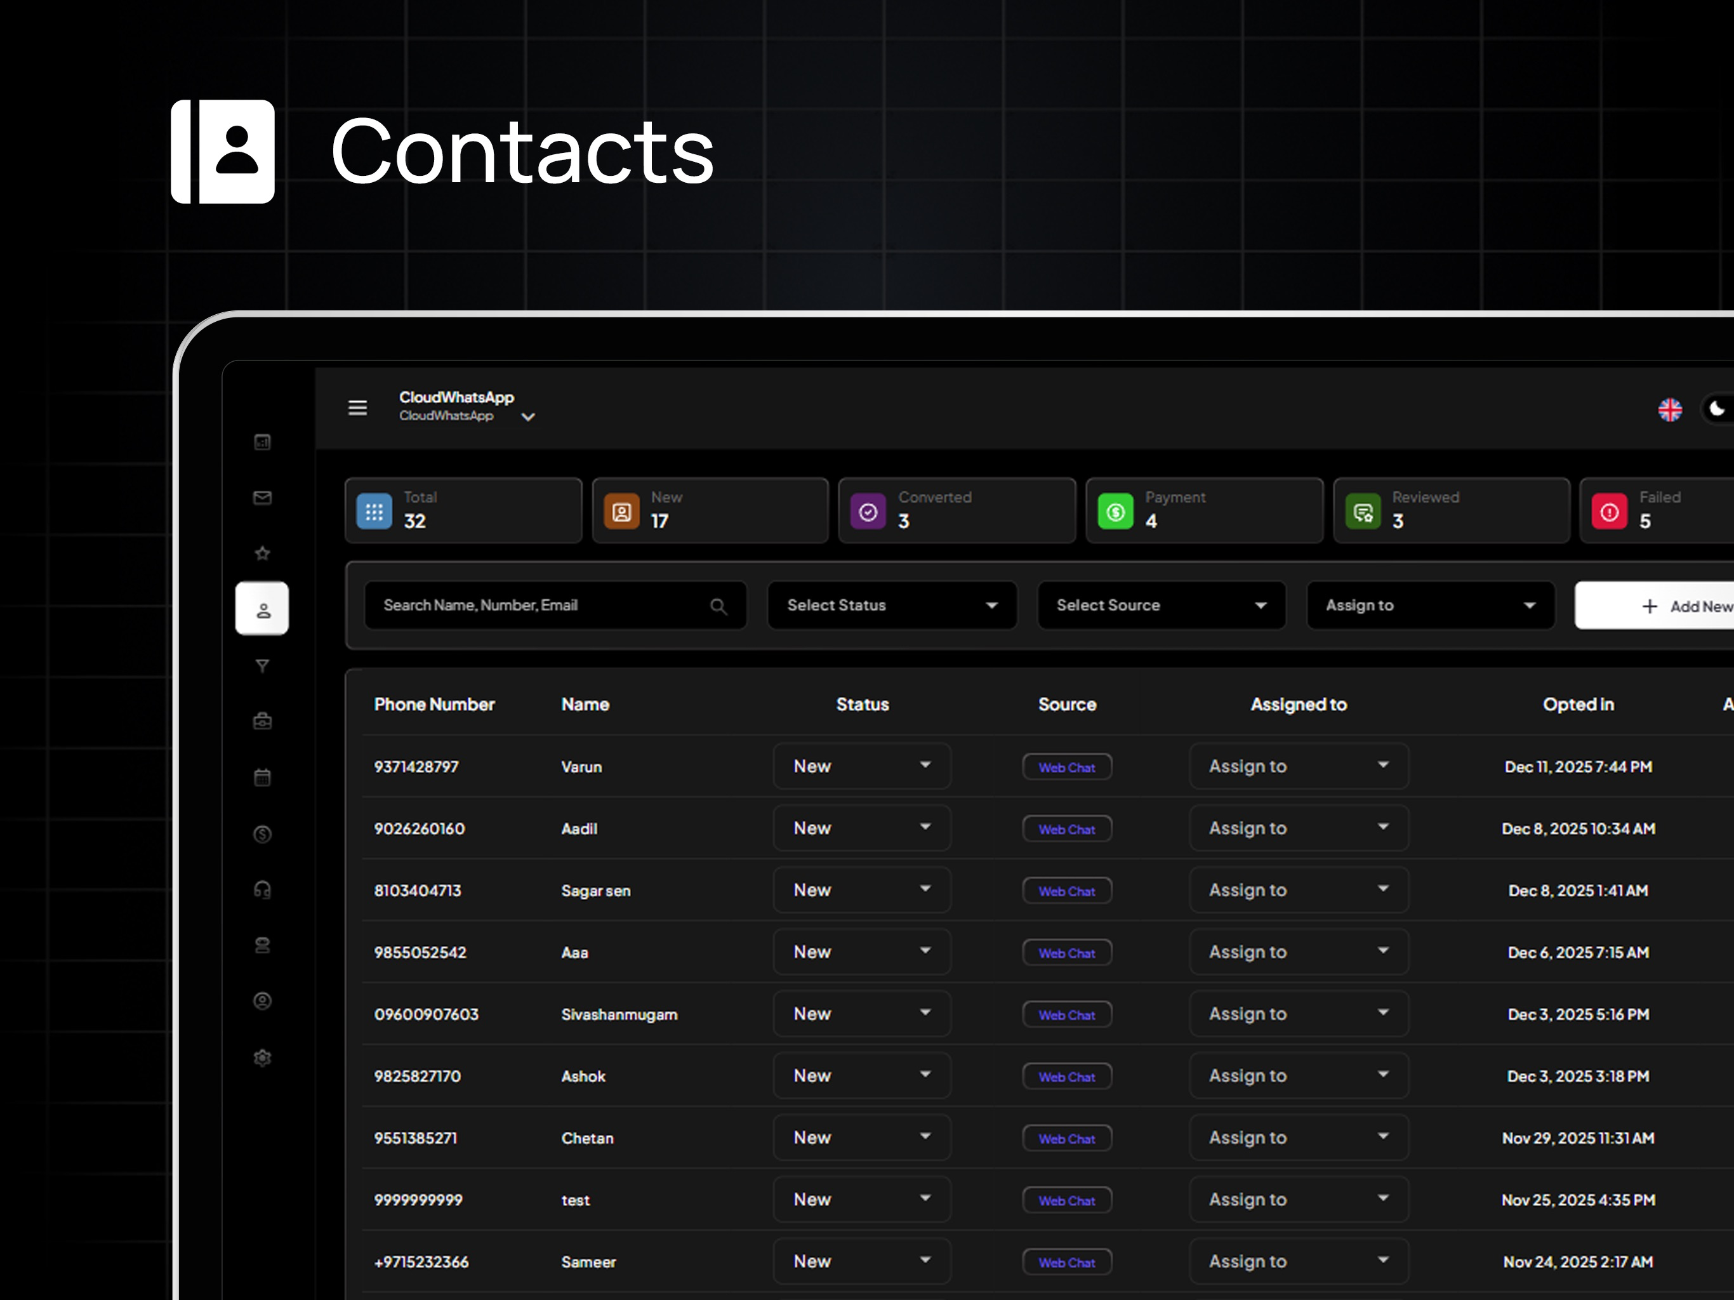Click the Web Chat badge in Sameer's row

pos(1067,1263)
